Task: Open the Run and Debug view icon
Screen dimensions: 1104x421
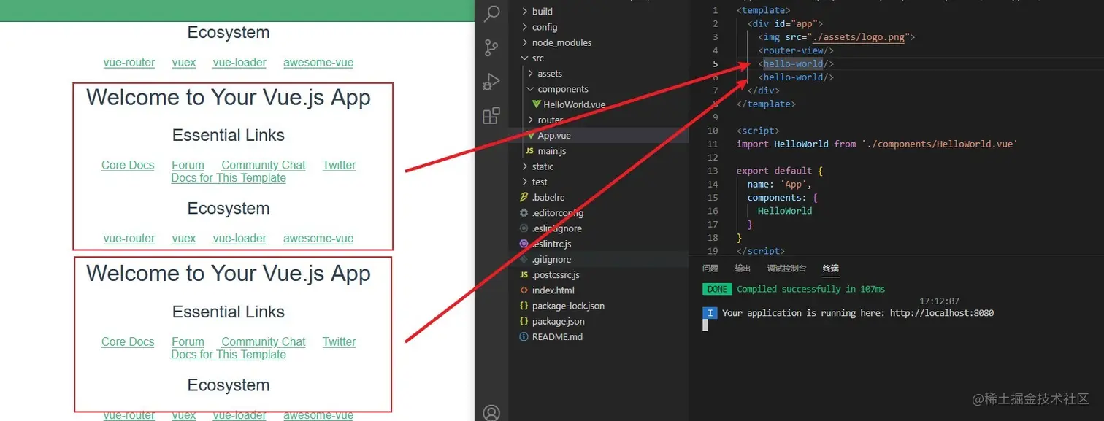Action: (492, 82)
